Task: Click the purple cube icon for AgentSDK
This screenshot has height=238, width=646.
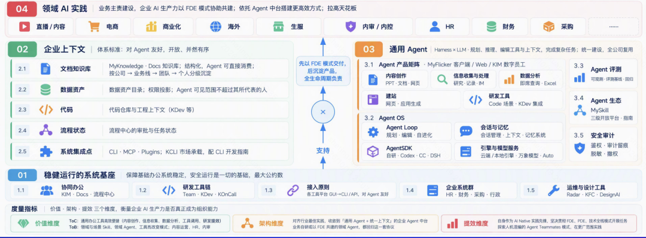Action: pyautogui.click(x=373, y=151)
